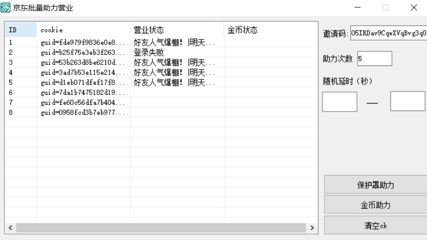
Task: Focus the 邀请码 input field
Action: click(x=388, y=33)
